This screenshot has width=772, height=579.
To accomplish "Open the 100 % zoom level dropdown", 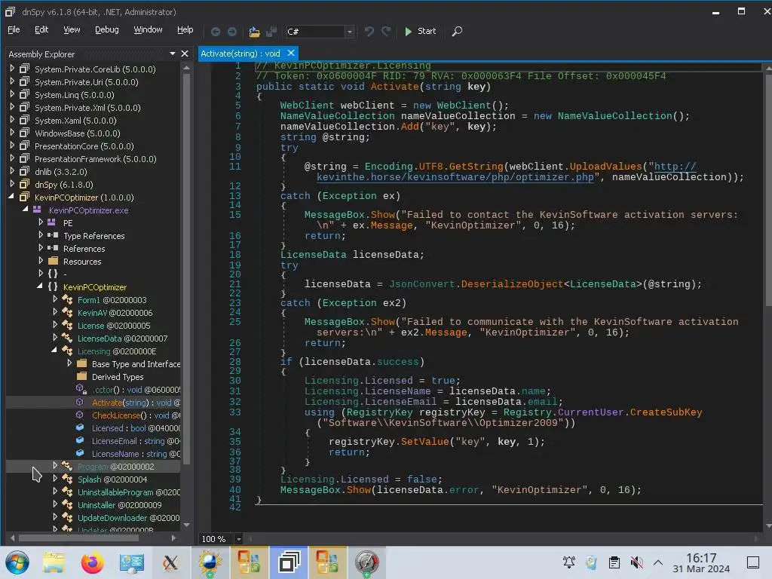I will click(239, 538).
